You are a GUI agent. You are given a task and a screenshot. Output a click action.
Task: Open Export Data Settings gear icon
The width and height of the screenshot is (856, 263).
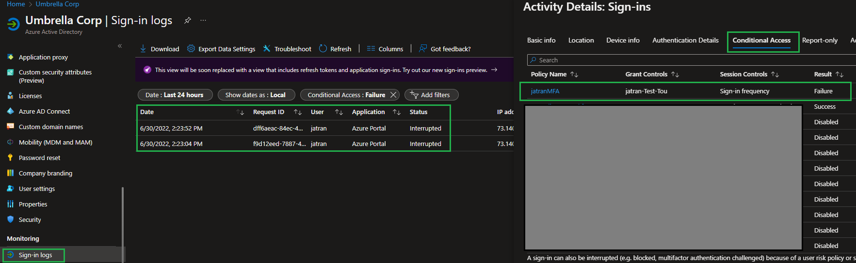(191, 48)
